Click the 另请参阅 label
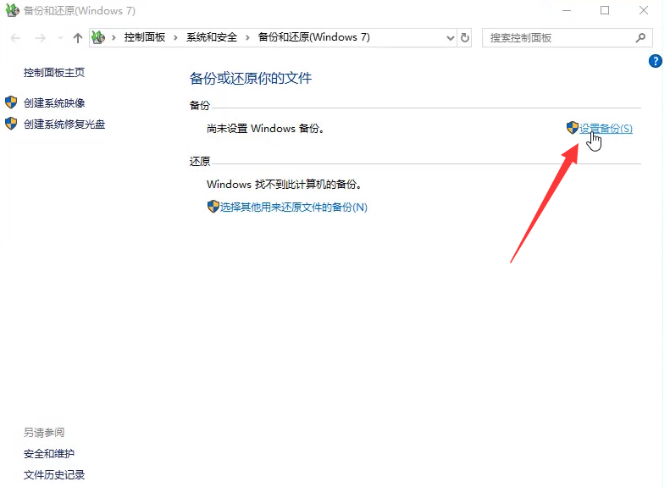The height and width of the screenshot is (487, 670). 44,433
